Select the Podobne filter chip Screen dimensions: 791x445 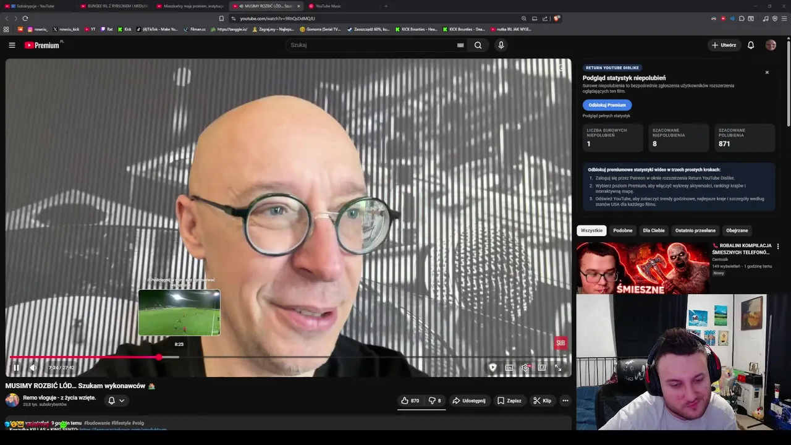tap(622, 231)
